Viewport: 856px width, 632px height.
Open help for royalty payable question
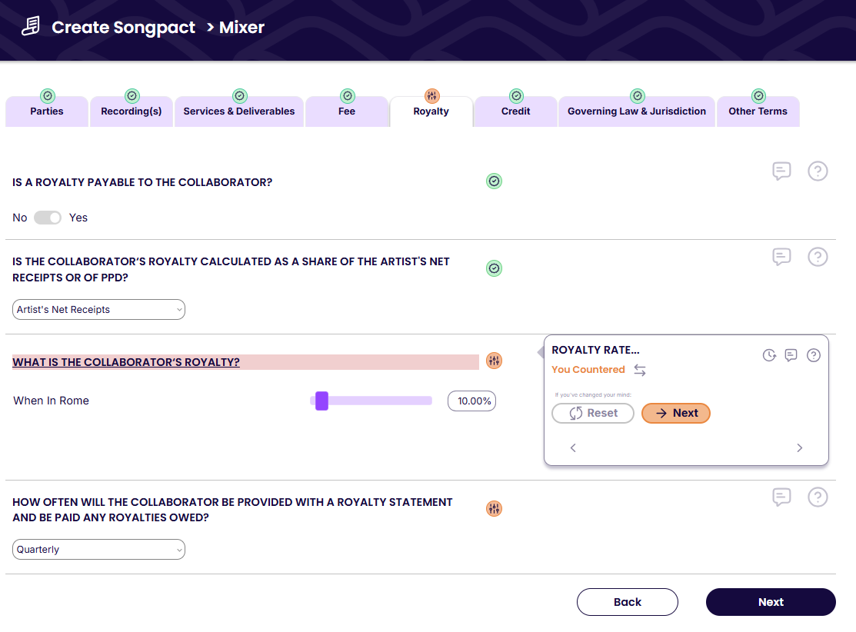coord(818,171)
